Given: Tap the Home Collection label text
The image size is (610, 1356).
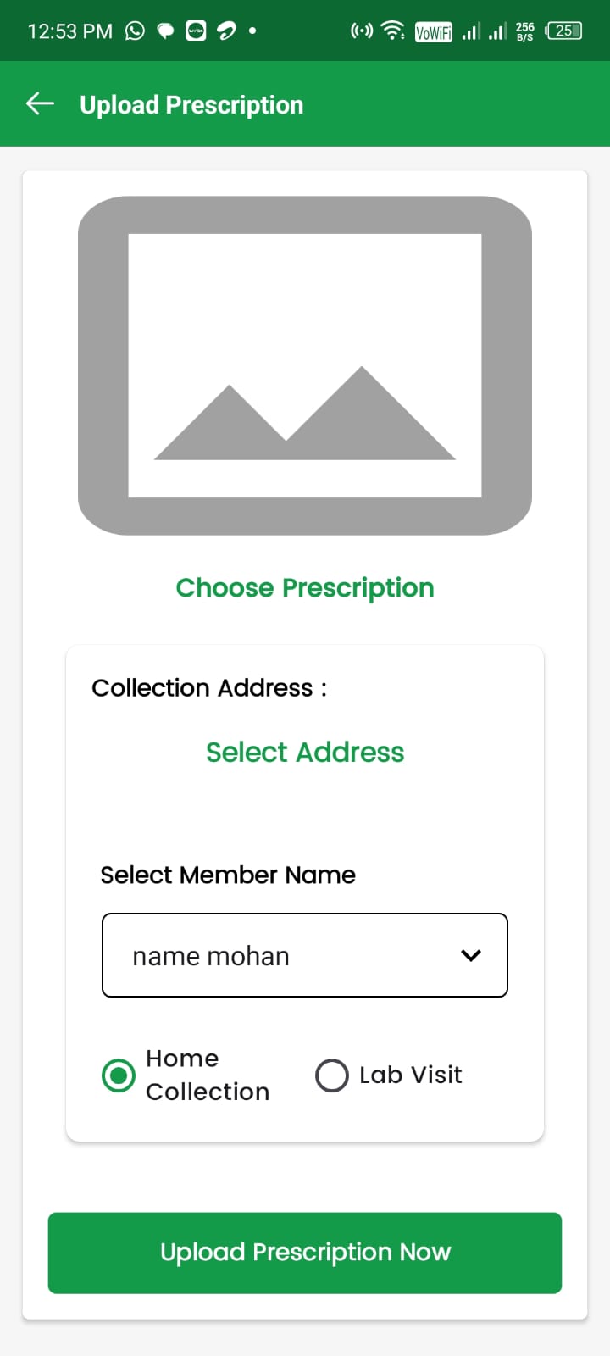Looking at the screenshot, I should click(208, 1075).
